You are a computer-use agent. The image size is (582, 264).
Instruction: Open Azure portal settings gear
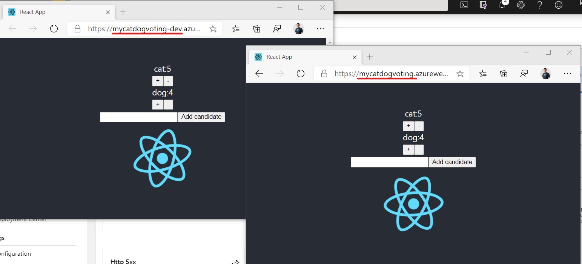(x=521, y=5)
